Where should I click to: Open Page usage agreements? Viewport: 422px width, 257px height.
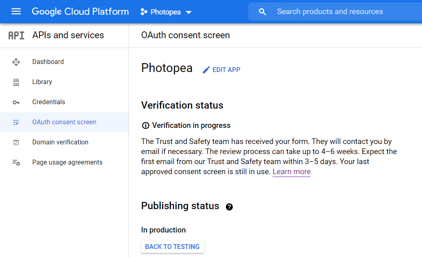pos(64,162)
